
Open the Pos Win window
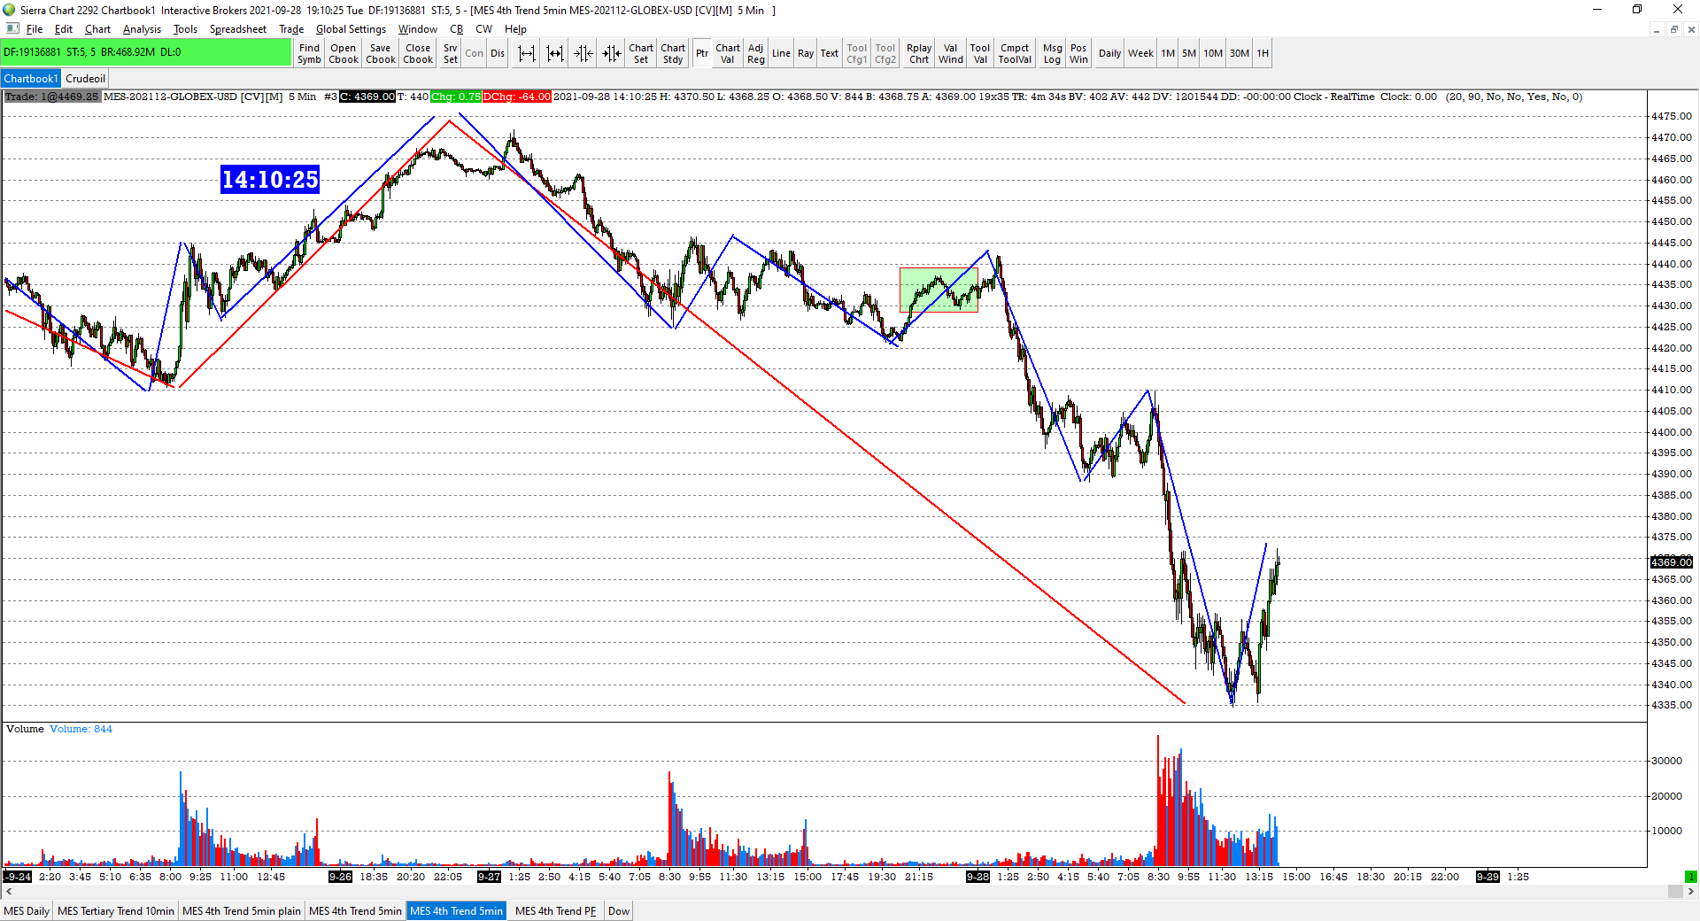pyautogui.click(x=1078, y=54)
